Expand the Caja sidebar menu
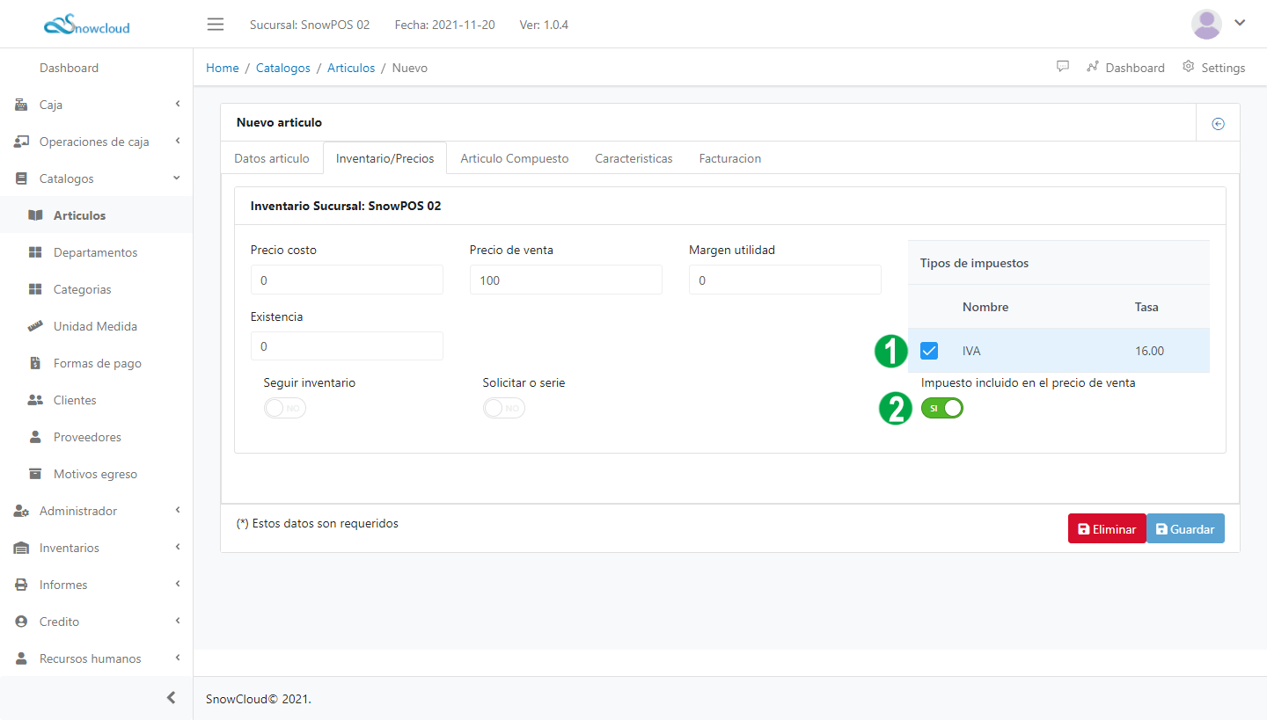 96,105
